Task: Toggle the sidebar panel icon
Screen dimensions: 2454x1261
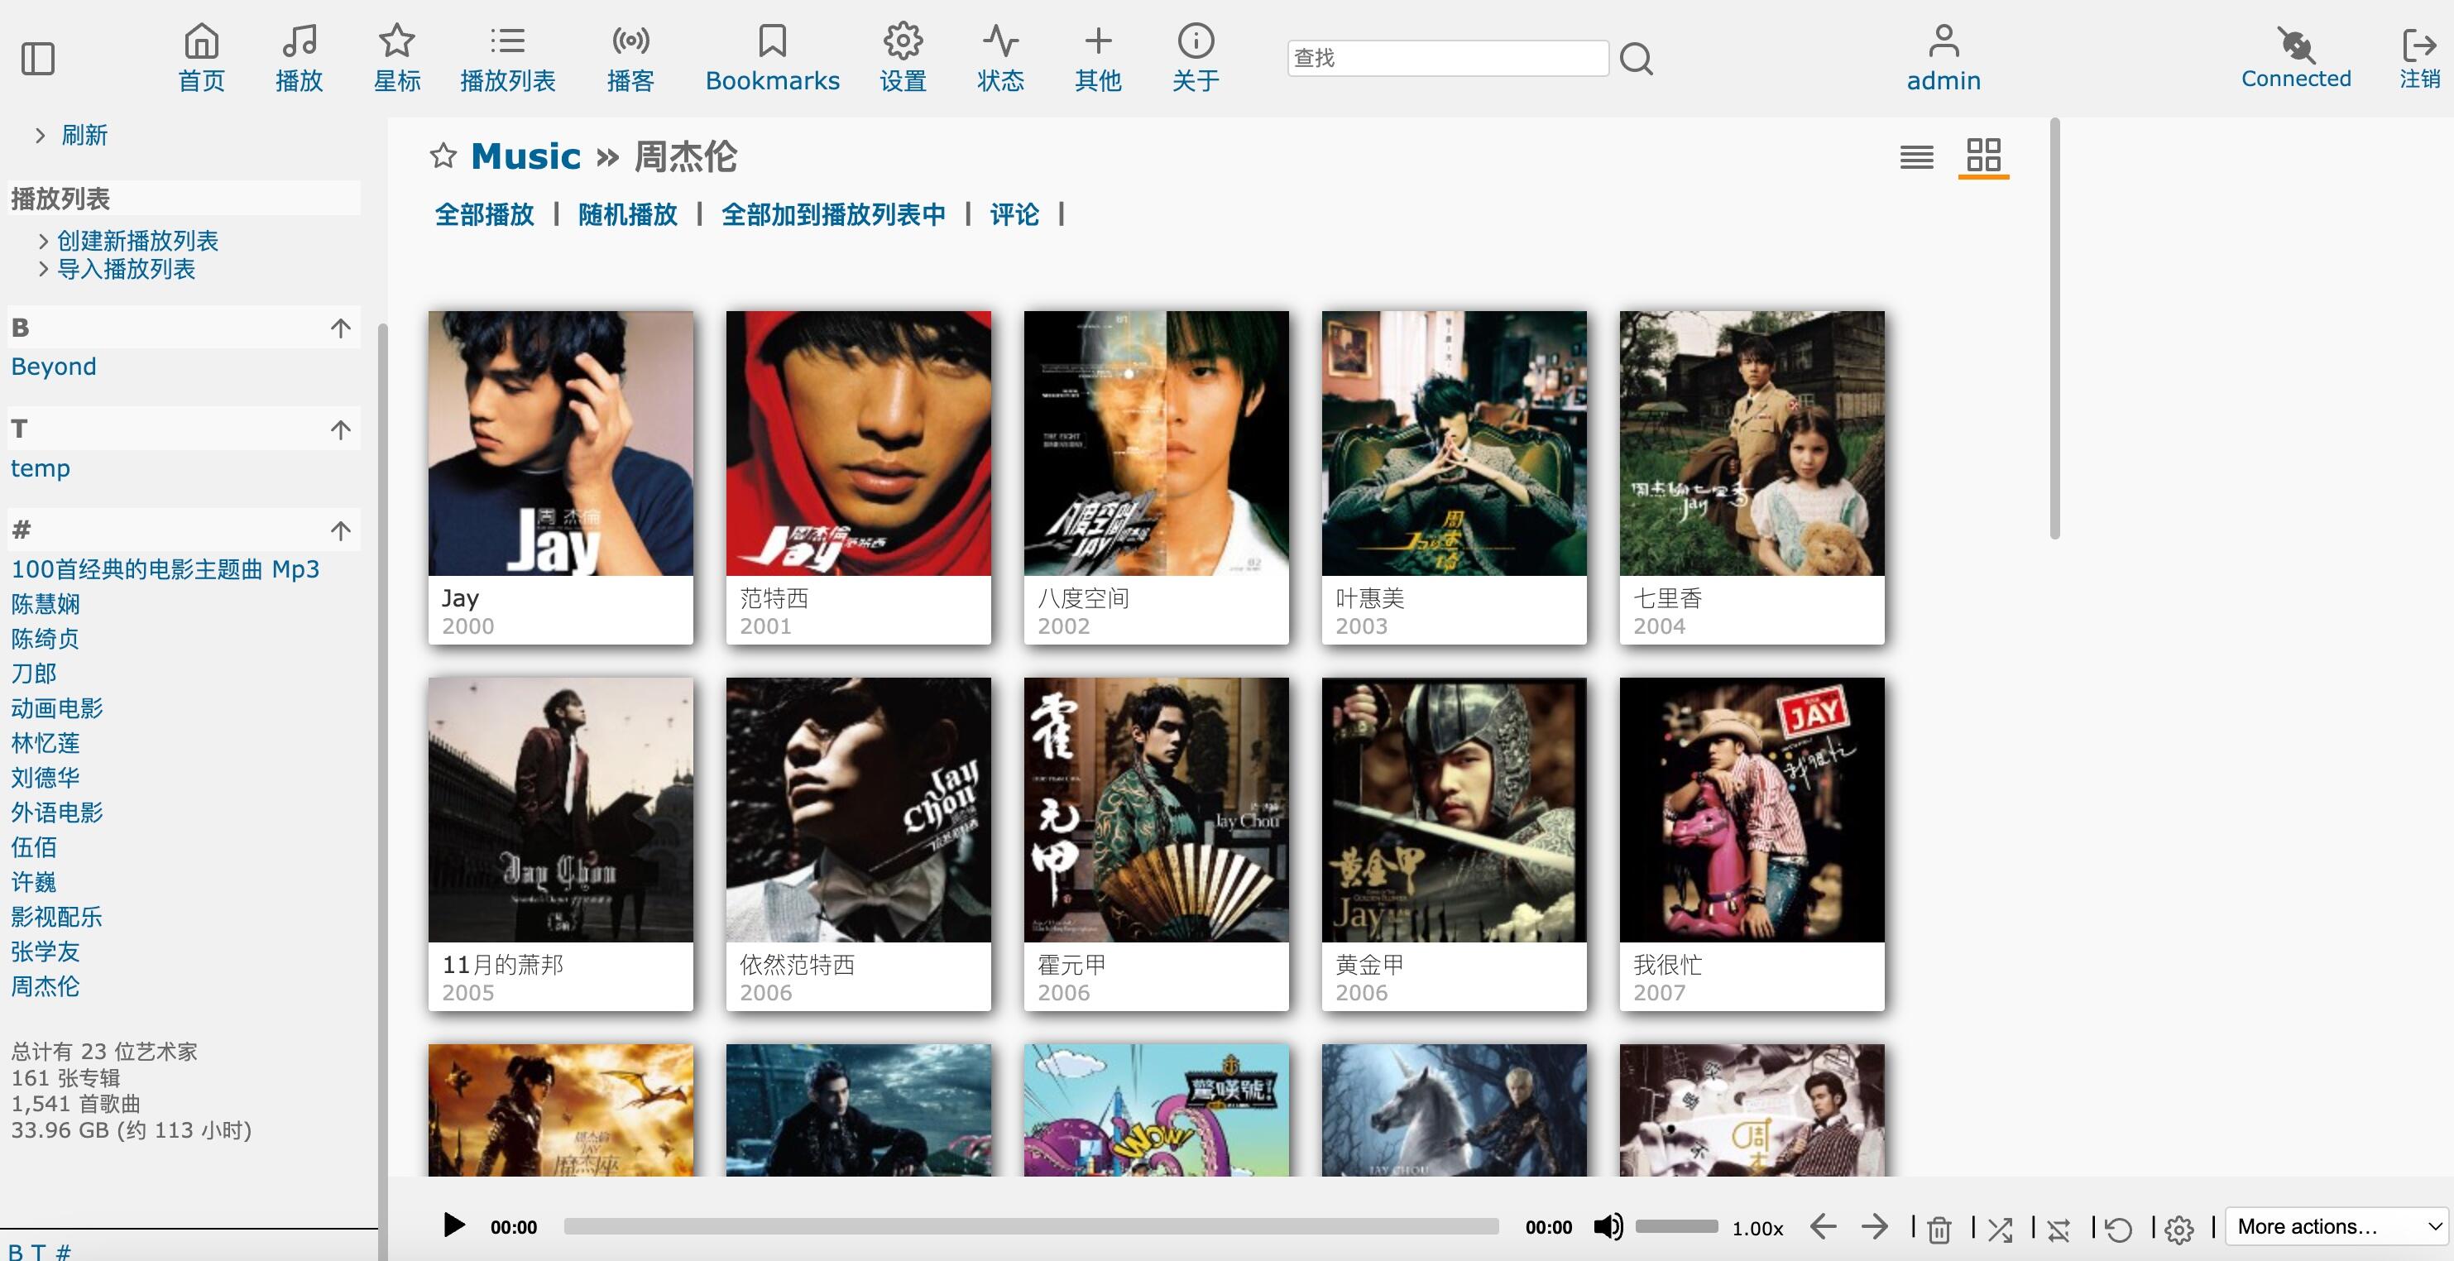Action: click(38, 58)
